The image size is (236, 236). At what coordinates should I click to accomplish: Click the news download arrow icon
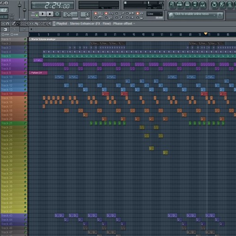220,15
